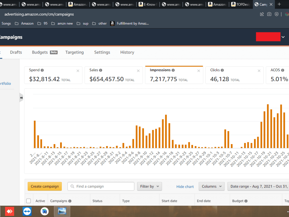Open the Targeting tab

point(75,52)
